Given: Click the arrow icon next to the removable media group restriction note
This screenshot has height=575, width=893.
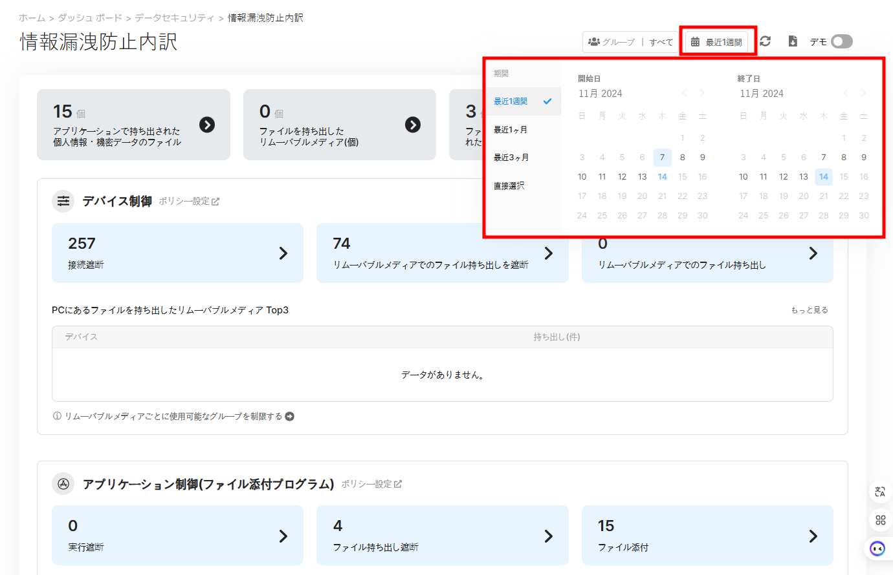Looking at the screenshot, I should click(x=290, y=416).
